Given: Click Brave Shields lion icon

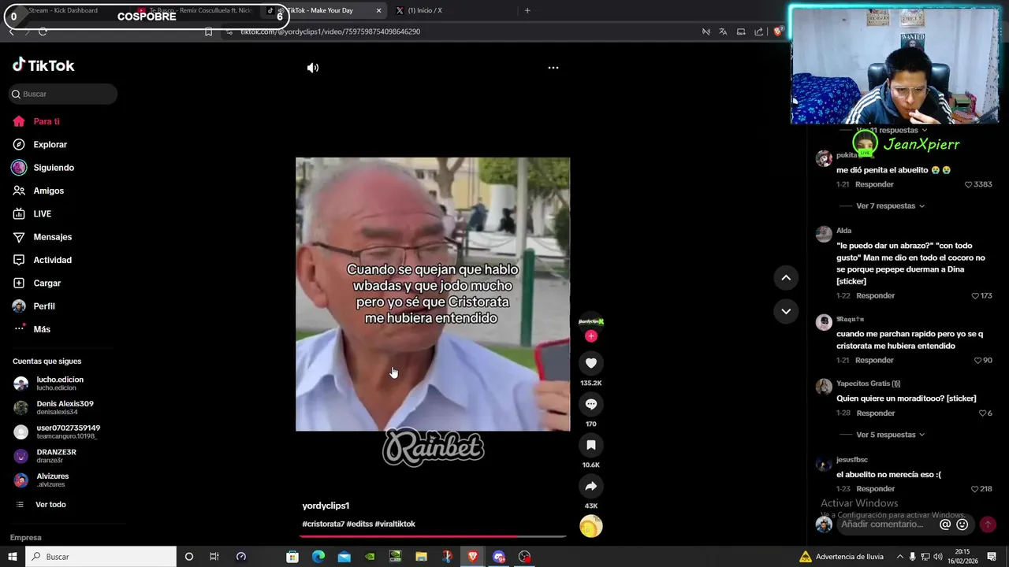Looking at the screenshot, I should 778,31.
